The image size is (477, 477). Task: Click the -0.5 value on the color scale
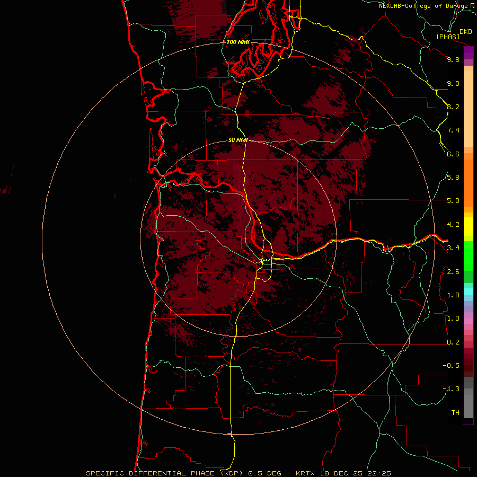[x=451, y=366]
